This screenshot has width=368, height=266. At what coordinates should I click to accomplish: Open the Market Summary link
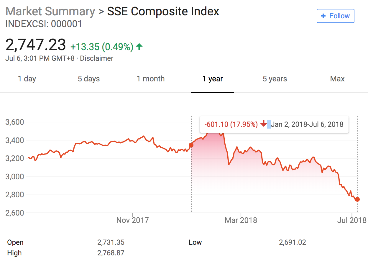pos(50,12)
